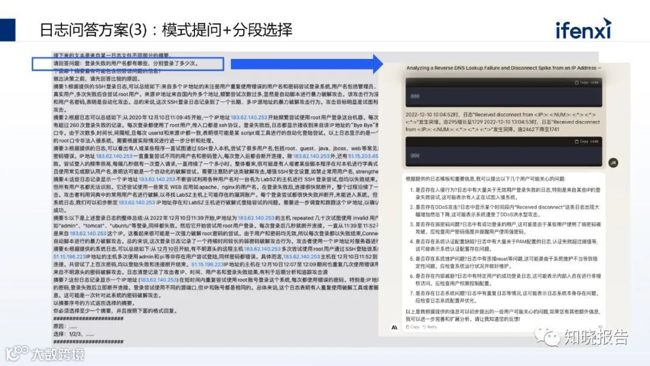Click list item 7 about 日志系统问题

pos(504,297)
